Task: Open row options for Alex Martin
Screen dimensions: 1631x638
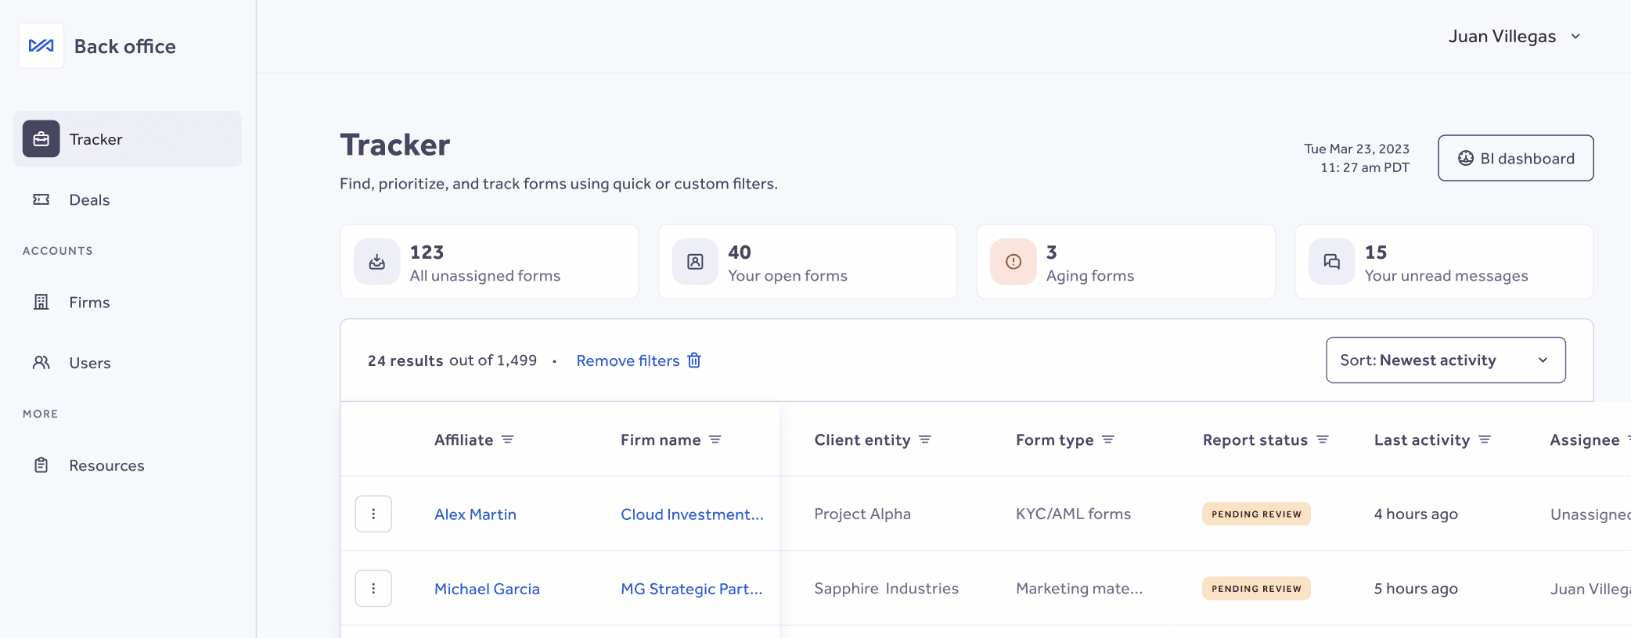Action: (x=373, y=514)
